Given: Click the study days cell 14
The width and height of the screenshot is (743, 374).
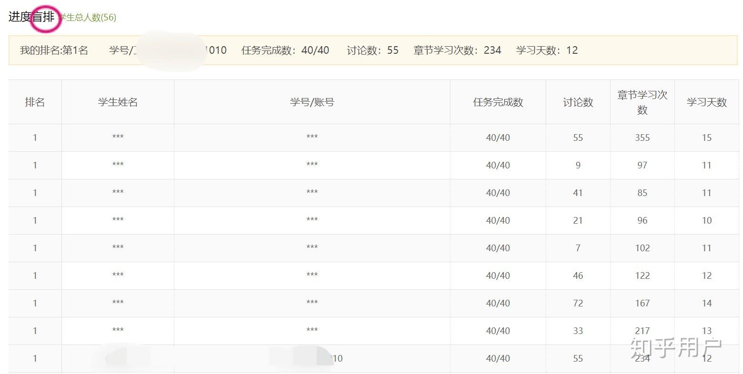Looking at the screenshot, I should point(706,303).
